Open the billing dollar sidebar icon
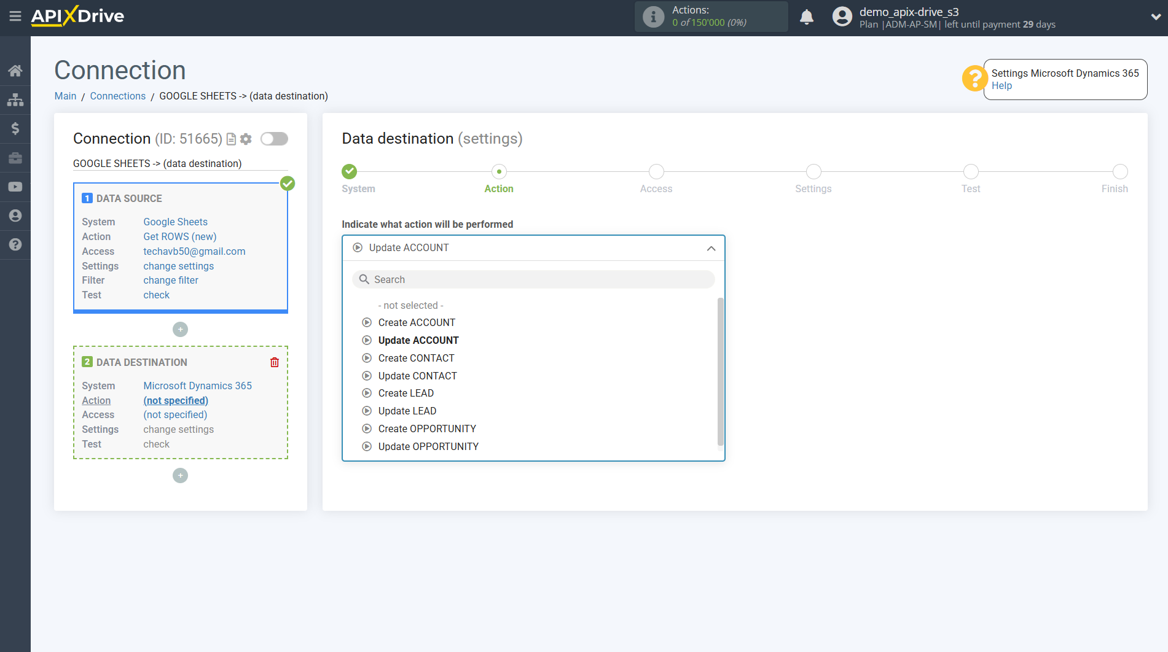The width and height of the screenshot is (1168, 652). point(15,128)
